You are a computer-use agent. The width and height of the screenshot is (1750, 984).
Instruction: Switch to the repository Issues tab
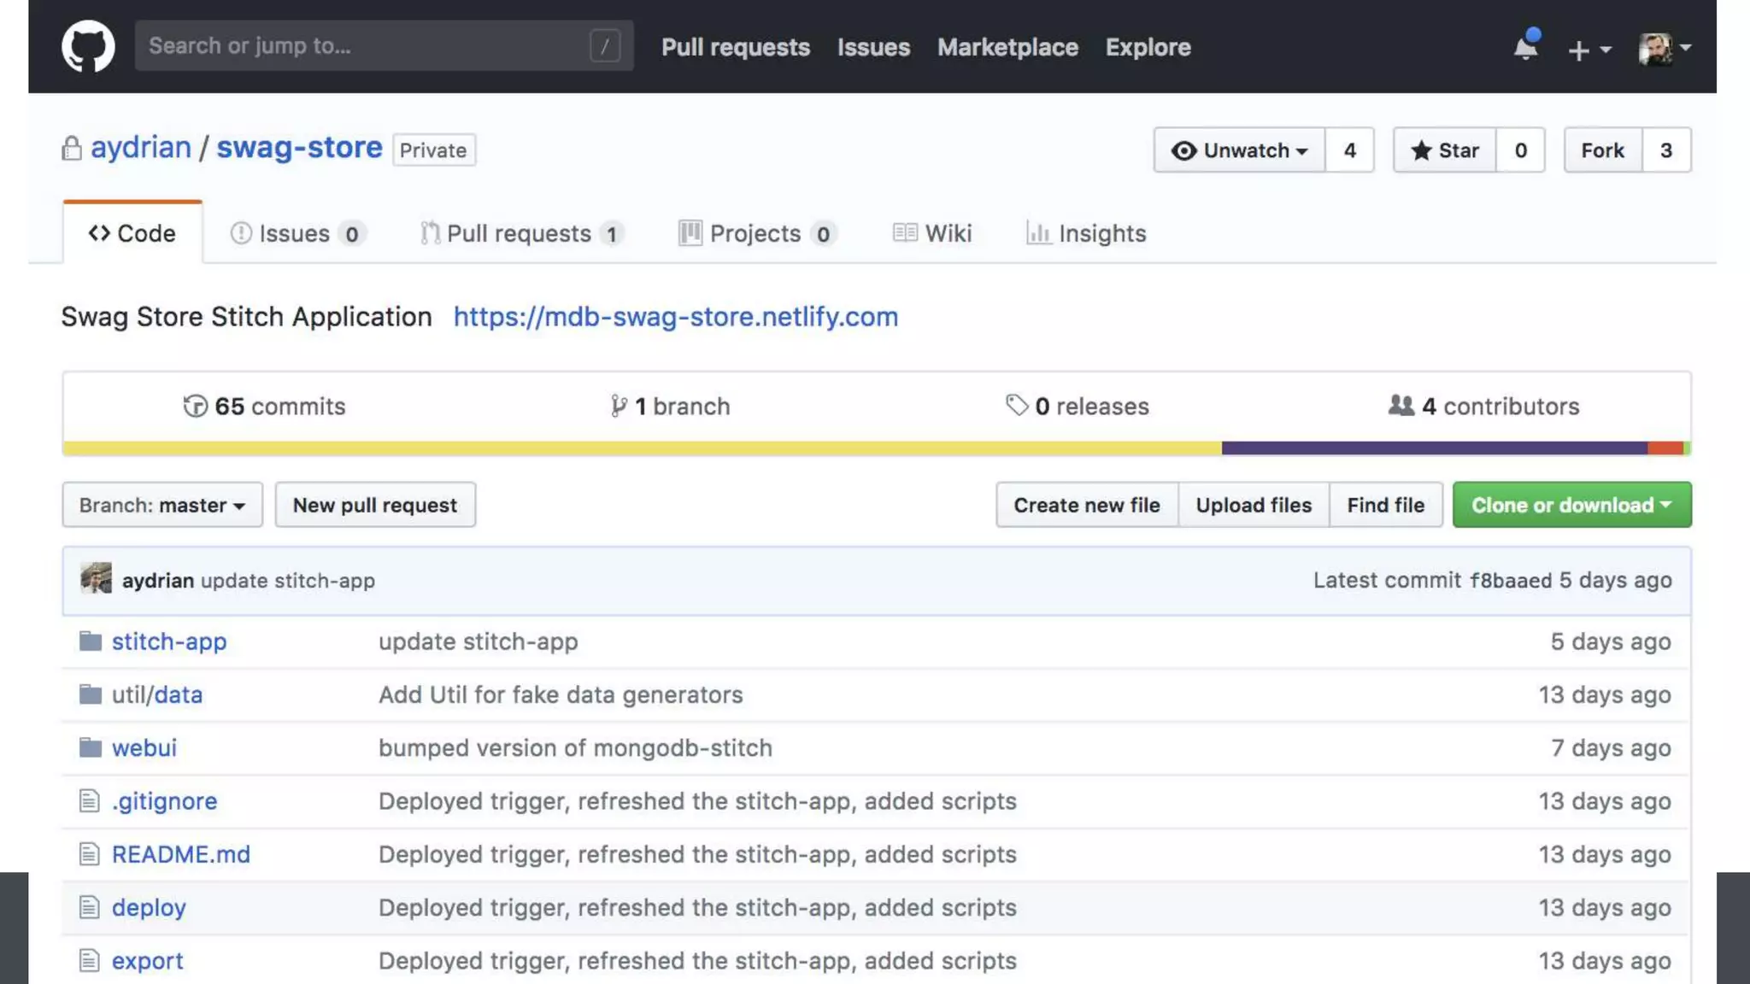click(298, 233)
